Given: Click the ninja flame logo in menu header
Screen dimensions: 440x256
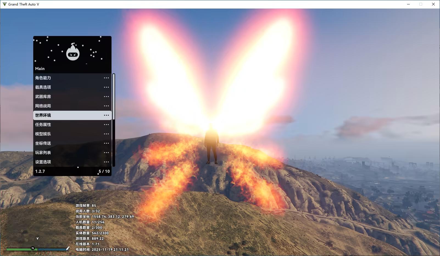Looking at the screenshot, I should 73,52.
